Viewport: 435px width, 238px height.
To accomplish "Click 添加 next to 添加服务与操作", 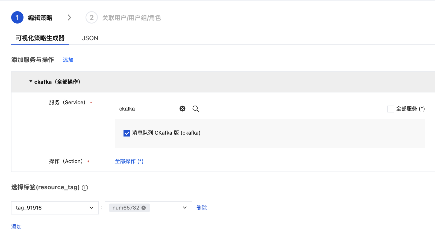I will [68, 60].
